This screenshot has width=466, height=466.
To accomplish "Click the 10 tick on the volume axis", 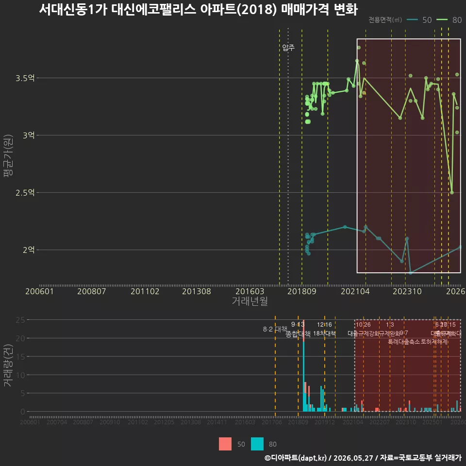I will click(20, 375).
